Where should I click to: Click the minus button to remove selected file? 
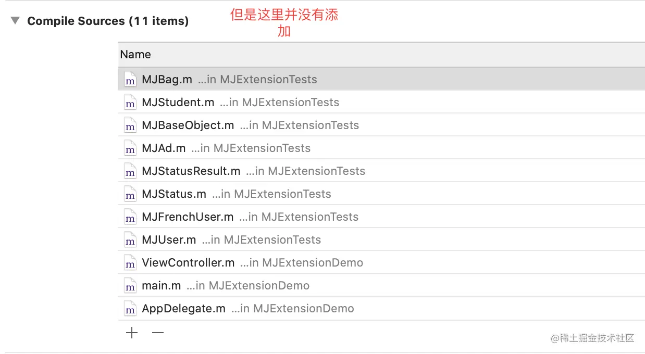(157, 333)
